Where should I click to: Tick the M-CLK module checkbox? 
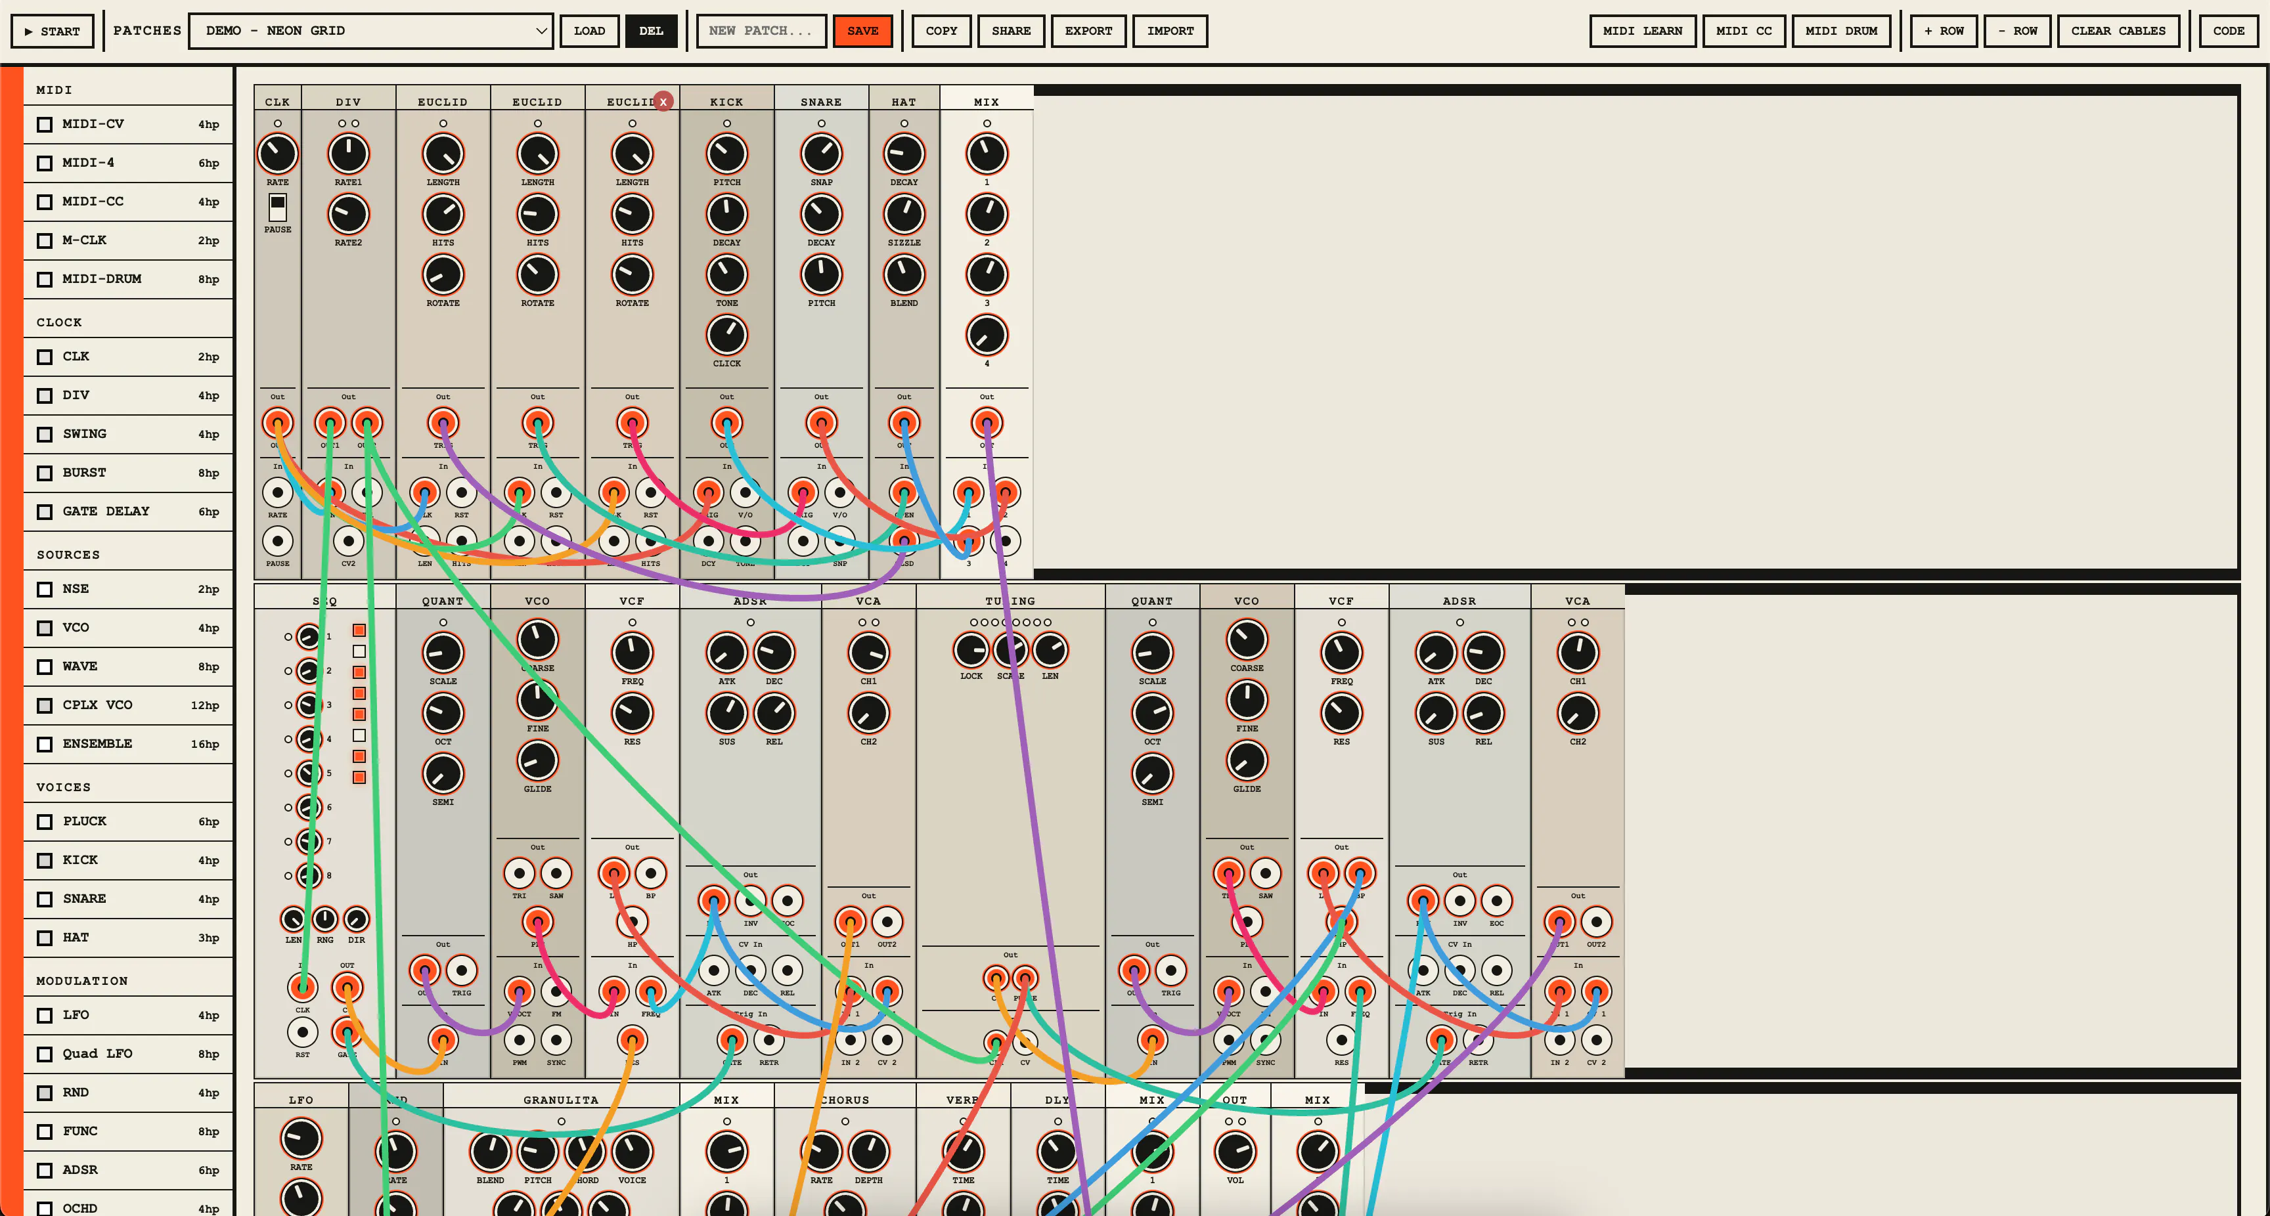45,240
